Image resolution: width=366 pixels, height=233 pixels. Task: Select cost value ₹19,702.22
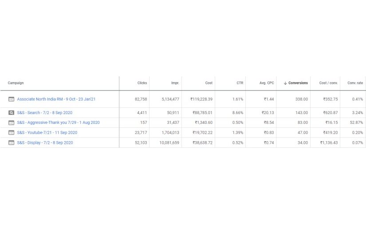click(x=203, y=133)
